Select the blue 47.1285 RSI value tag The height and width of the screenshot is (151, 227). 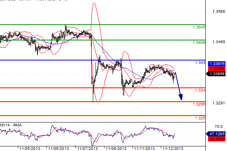click(x=216, y=134)
